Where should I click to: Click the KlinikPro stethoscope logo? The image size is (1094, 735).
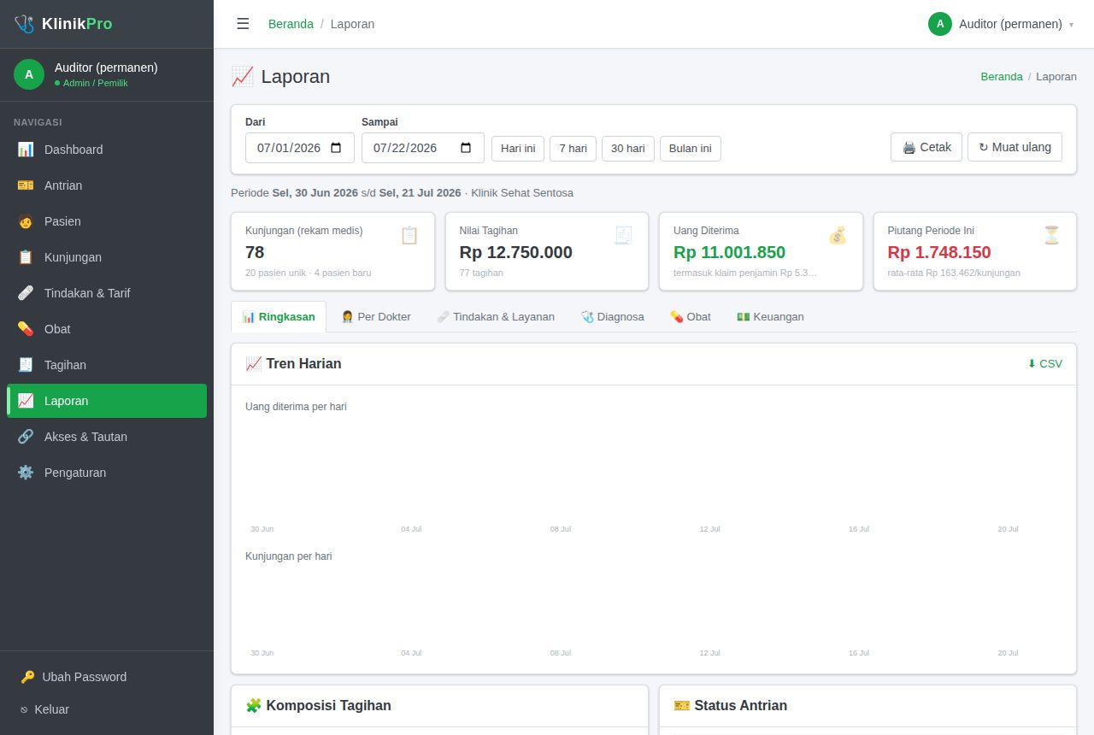pyautogui.click(x=24, y=24)
